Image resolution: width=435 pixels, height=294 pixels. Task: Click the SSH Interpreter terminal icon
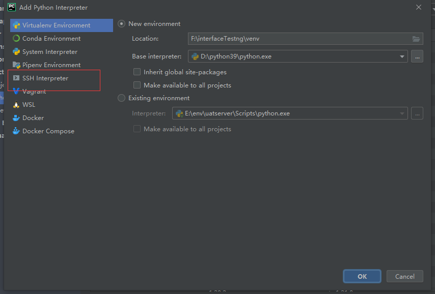(x=16, y=78)
